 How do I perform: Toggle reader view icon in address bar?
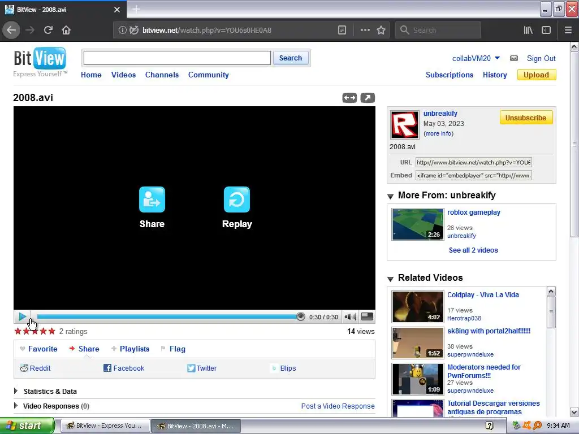coord(342,31)
